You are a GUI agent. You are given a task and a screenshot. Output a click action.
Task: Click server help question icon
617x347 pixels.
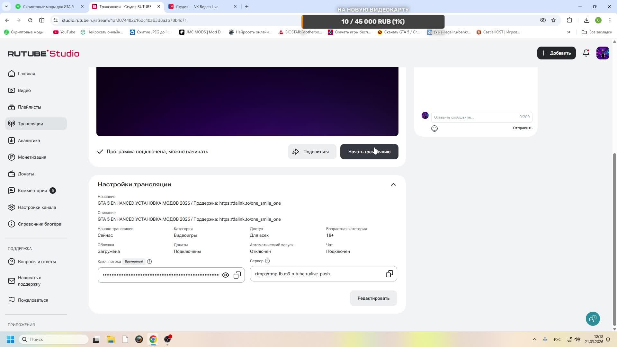pyautogui.click(x=267, y=261)
